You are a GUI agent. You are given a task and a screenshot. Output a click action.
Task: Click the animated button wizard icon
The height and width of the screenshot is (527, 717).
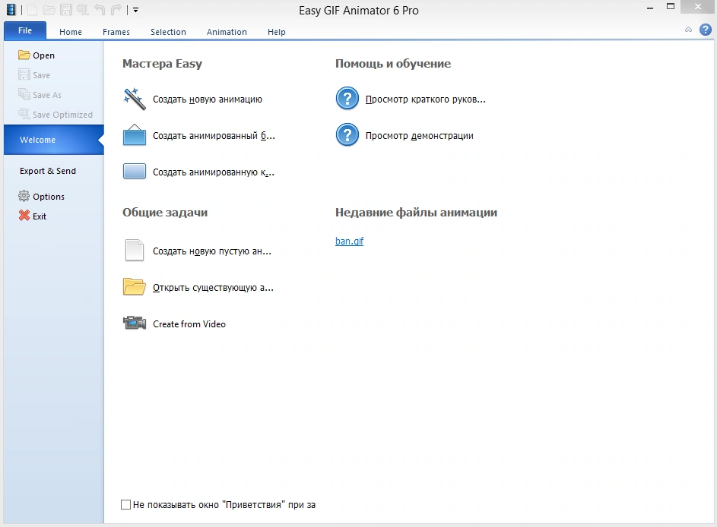135,172
